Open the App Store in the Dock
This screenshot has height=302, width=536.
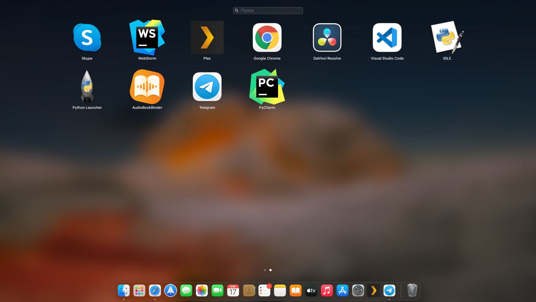coord(343,290)
